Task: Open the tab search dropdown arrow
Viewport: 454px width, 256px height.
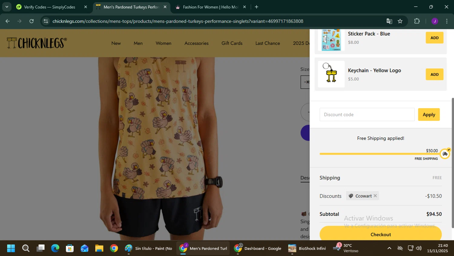Action: click(7, 7)
